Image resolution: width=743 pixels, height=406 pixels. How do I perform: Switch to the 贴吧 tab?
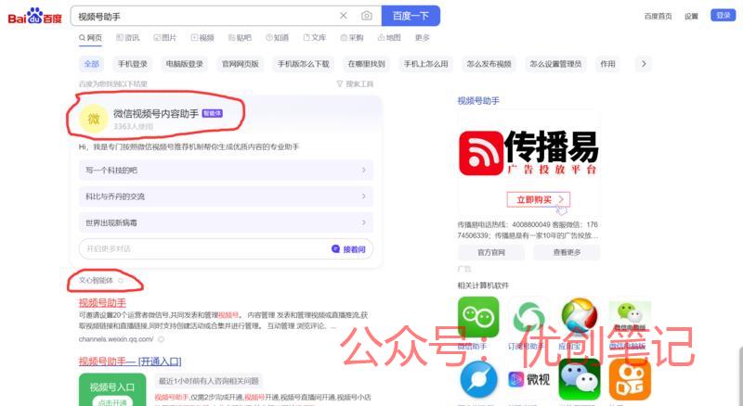(240, 37)
